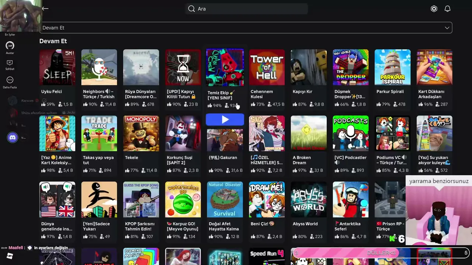Click the Discord icon in the sidebar
The image size is (472, 265).
(13, 138)
